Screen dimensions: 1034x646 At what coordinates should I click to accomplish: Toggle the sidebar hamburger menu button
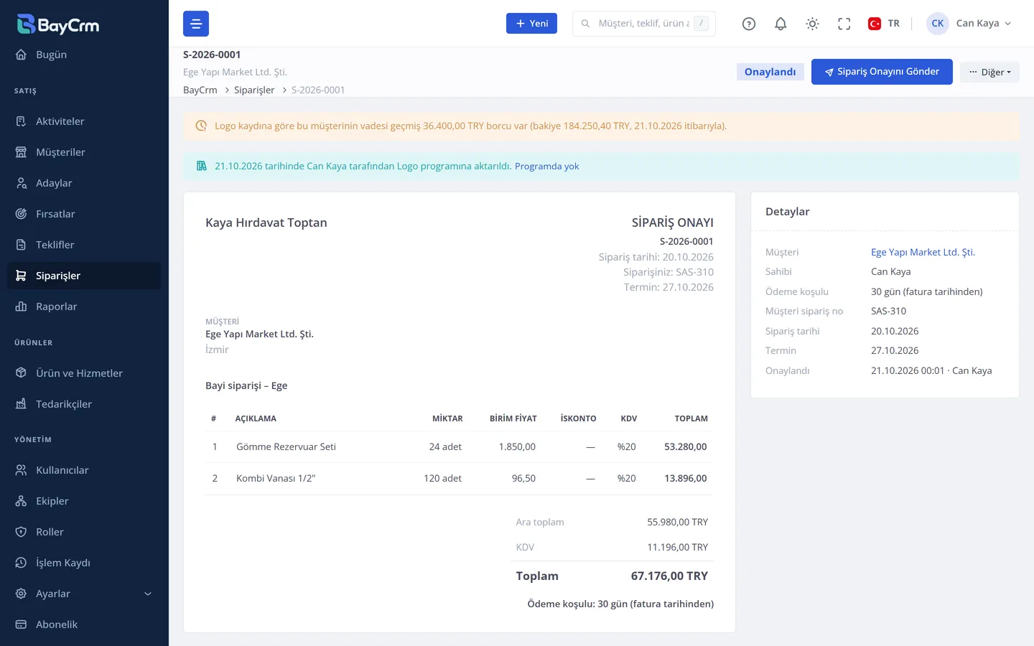coord(196,24)
